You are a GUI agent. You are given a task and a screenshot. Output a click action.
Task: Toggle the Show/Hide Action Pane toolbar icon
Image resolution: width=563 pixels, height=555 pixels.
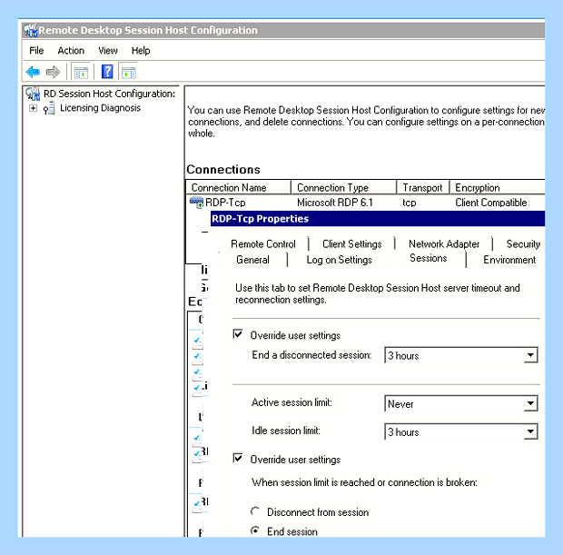click(129, 72)
